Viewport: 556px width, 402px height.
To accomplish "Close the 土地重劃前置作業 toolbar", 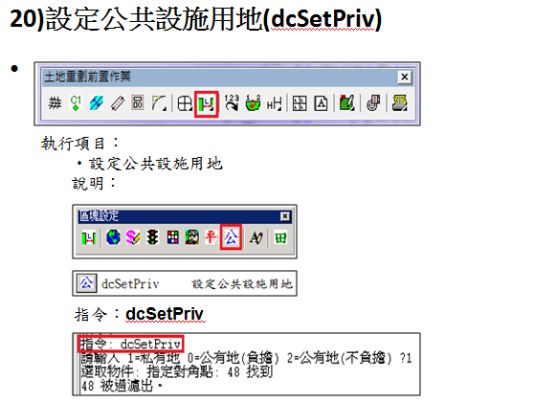I will tap(404, 77).
